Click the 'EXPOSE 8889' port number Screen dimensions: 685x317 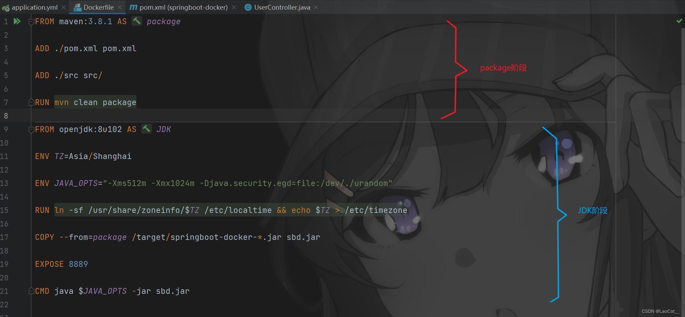(x=78, y=264)
